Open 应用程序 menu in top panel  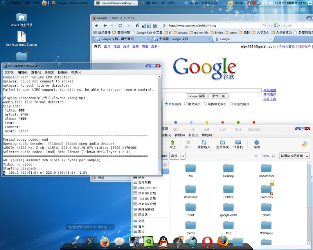click(14, 3)
